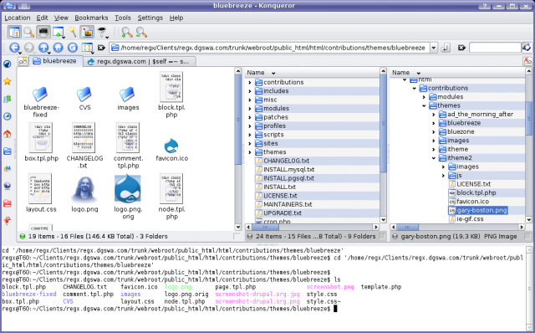Expand the modules folder in middle pane
Image resolution: width=535 pixels, height=333 pixels.
click(250, 109)
